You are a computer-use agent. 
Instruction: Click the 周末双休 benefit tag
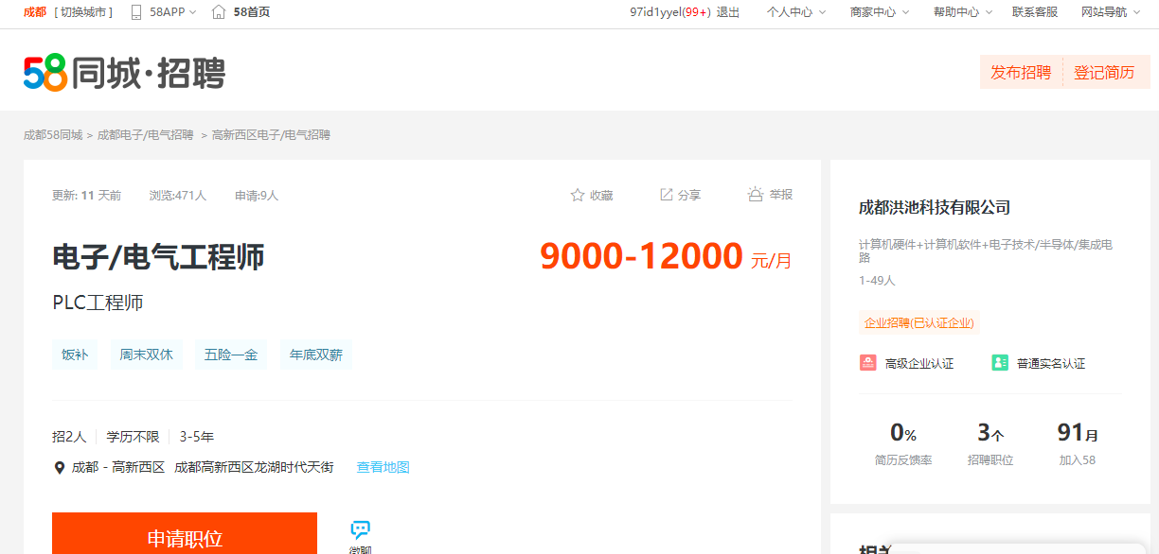pos(146,355)
